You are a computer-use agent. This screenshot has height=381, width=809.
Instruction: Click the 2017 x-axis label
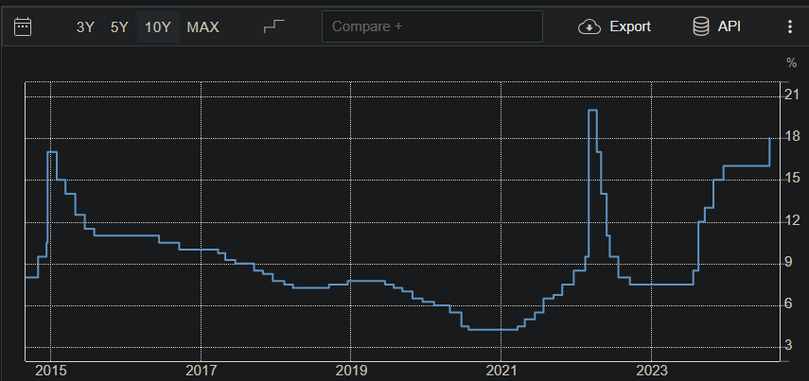tap(201, 371)
